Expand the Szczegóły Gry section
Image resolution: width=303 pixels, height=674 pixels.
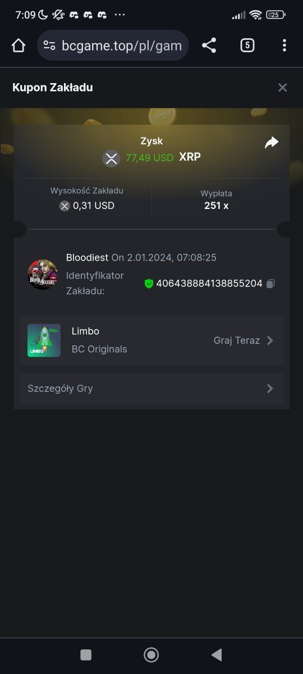click(x=151, y=389)
